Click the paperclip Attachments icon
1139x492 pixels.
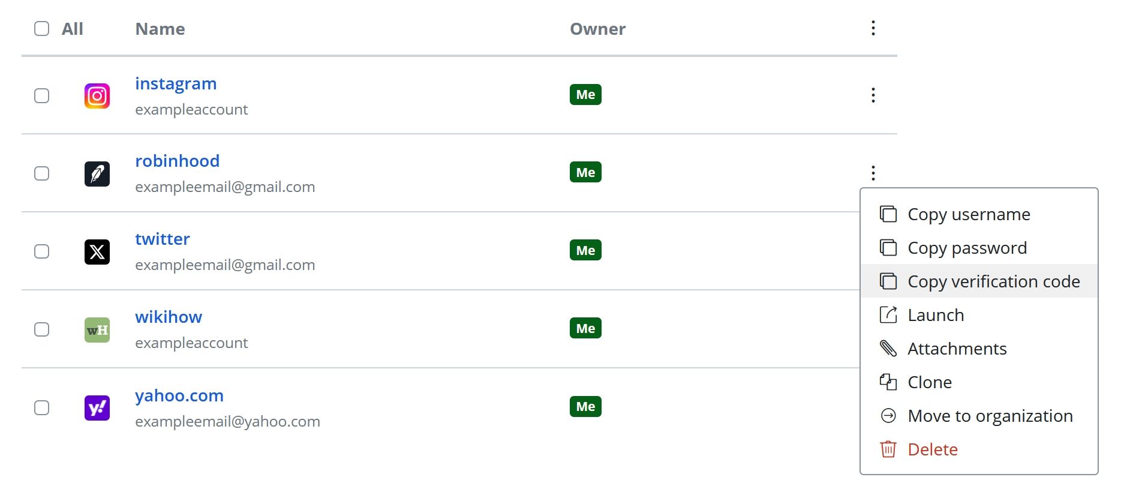click(888, 349)
